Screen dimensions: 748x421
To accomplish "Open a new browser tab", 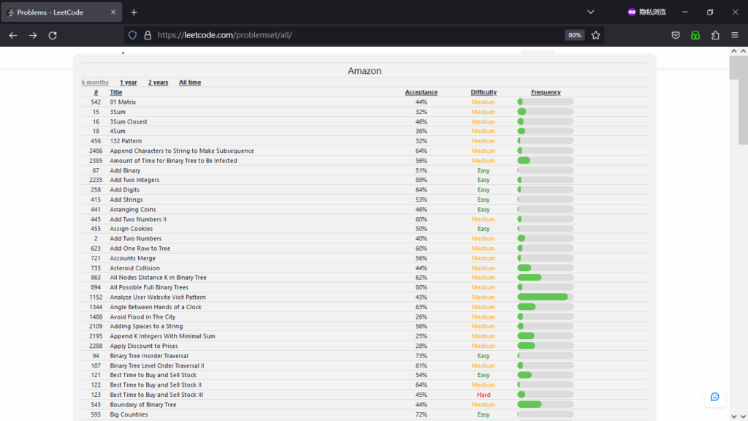I will click(x=134, y=12).
